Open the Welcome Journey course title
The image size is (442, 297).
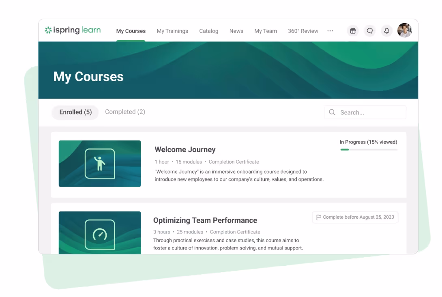pyautogui.click(x=185, y=149)
